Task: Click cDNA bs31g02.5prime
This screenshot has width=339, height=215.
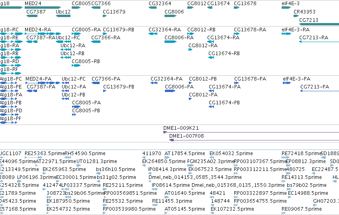Action: [98, 181]
